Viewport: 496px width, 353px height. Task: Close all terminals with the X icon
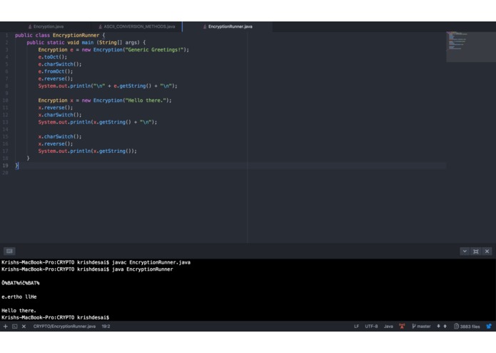(24, 326)
